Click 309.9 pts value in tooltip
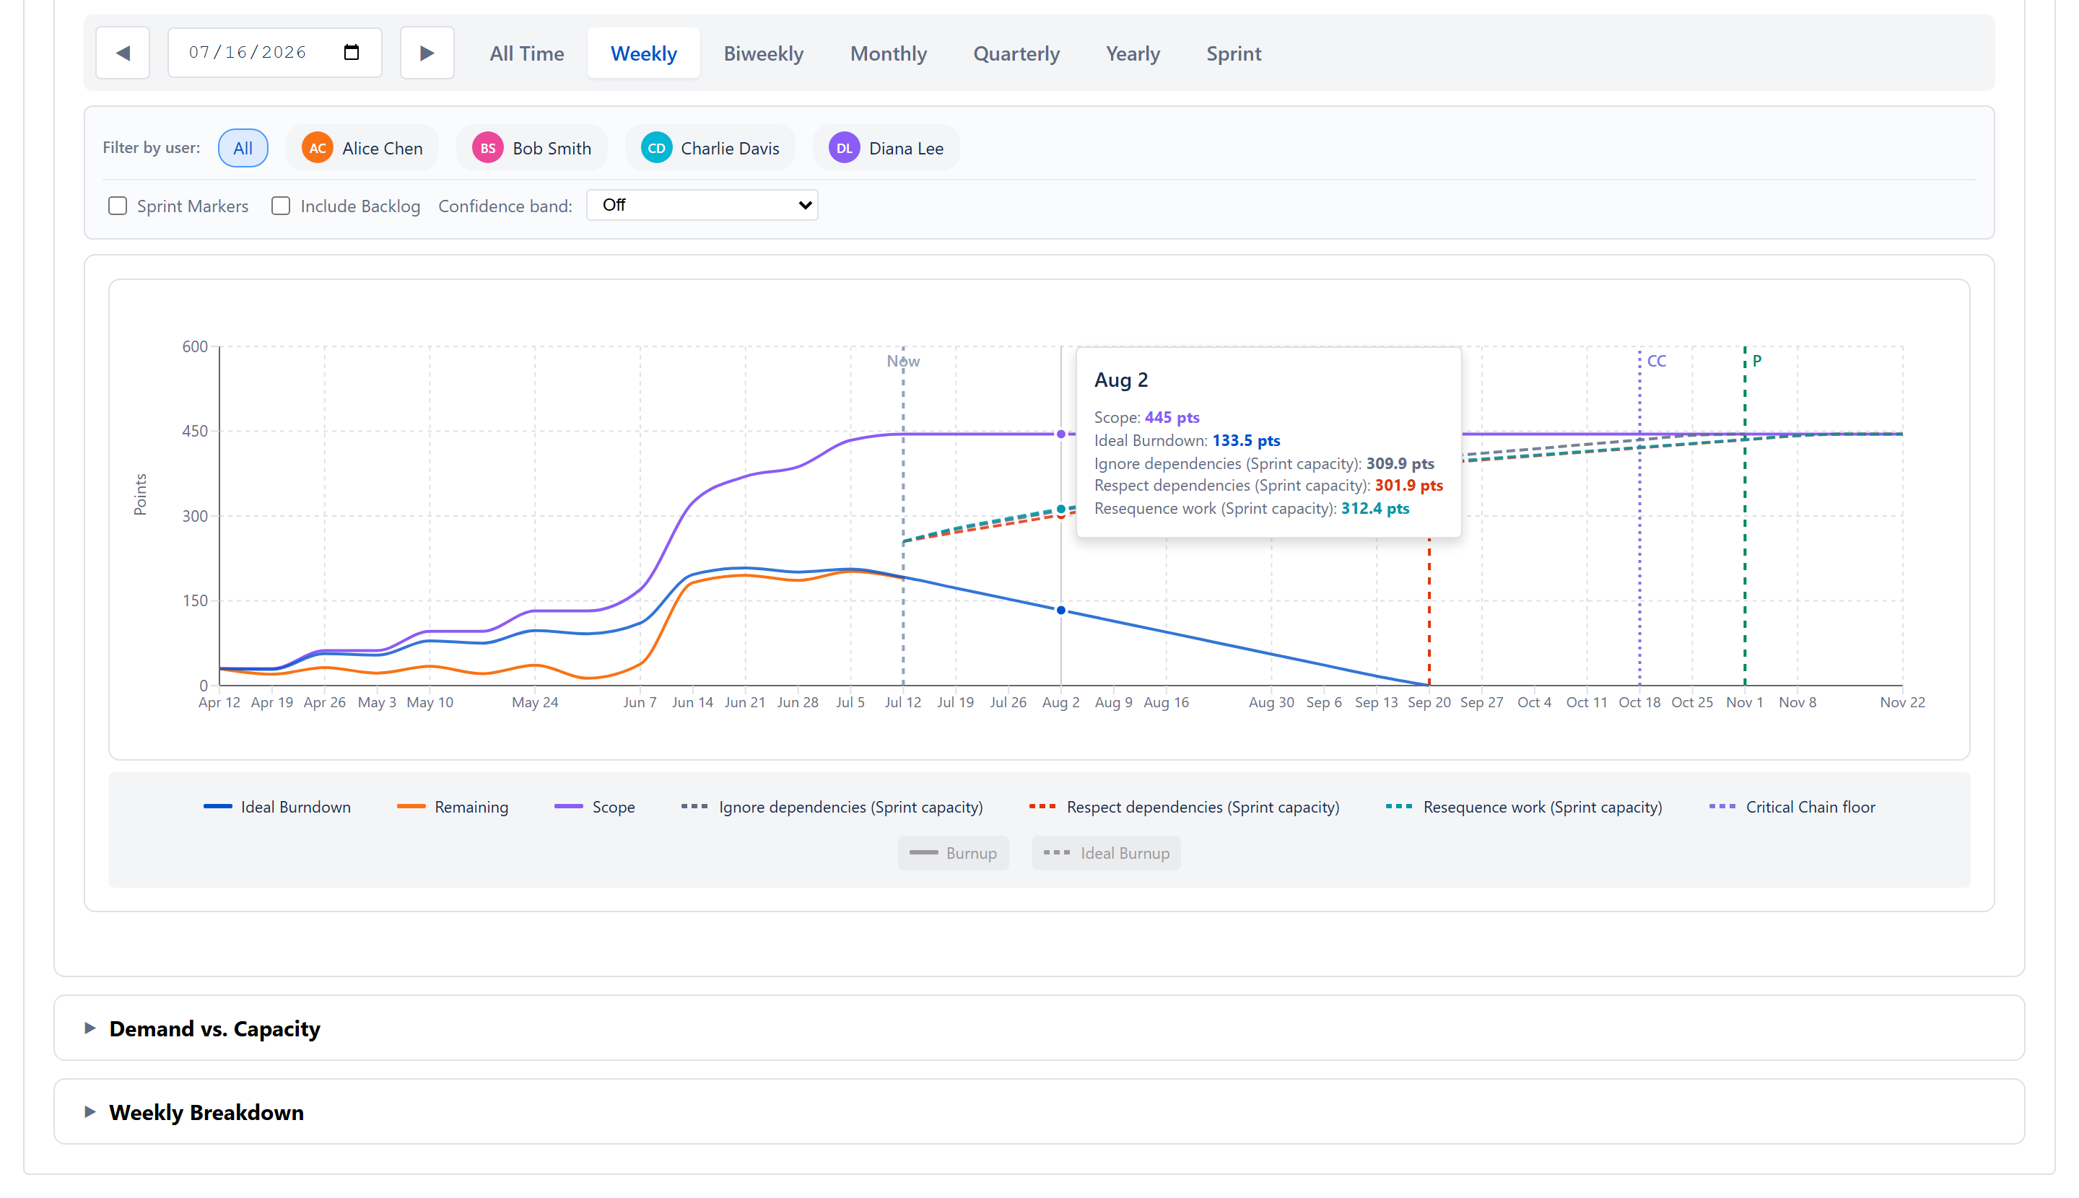The width and height of the screenshot is (2079, 1198). coord(1400,464)
